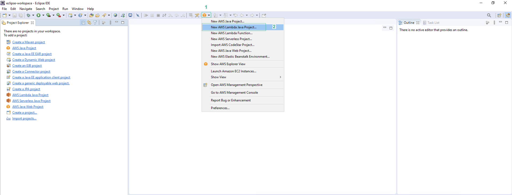This screenshot has width=512, height=195.
Task: Minimize the Project Explorer panel
Action: click(117, 22)
